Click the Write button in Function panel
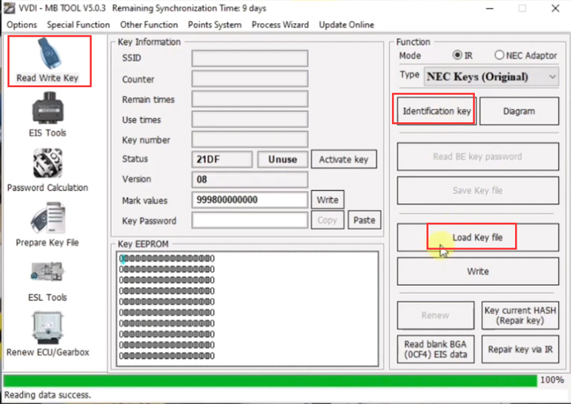The width and height of the screenshot is (571, 404). (477, 271)
